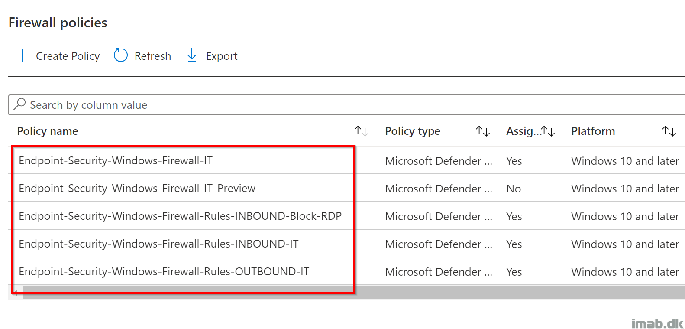Click the search magnifier icon
Viewport: 685px width, 329px height.
[x=19, y=104]
